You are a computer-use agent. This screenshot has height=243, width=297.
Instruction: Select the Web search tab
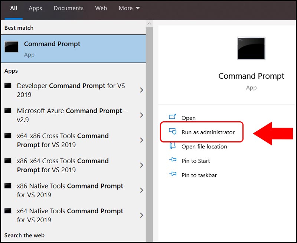[101, 8]
